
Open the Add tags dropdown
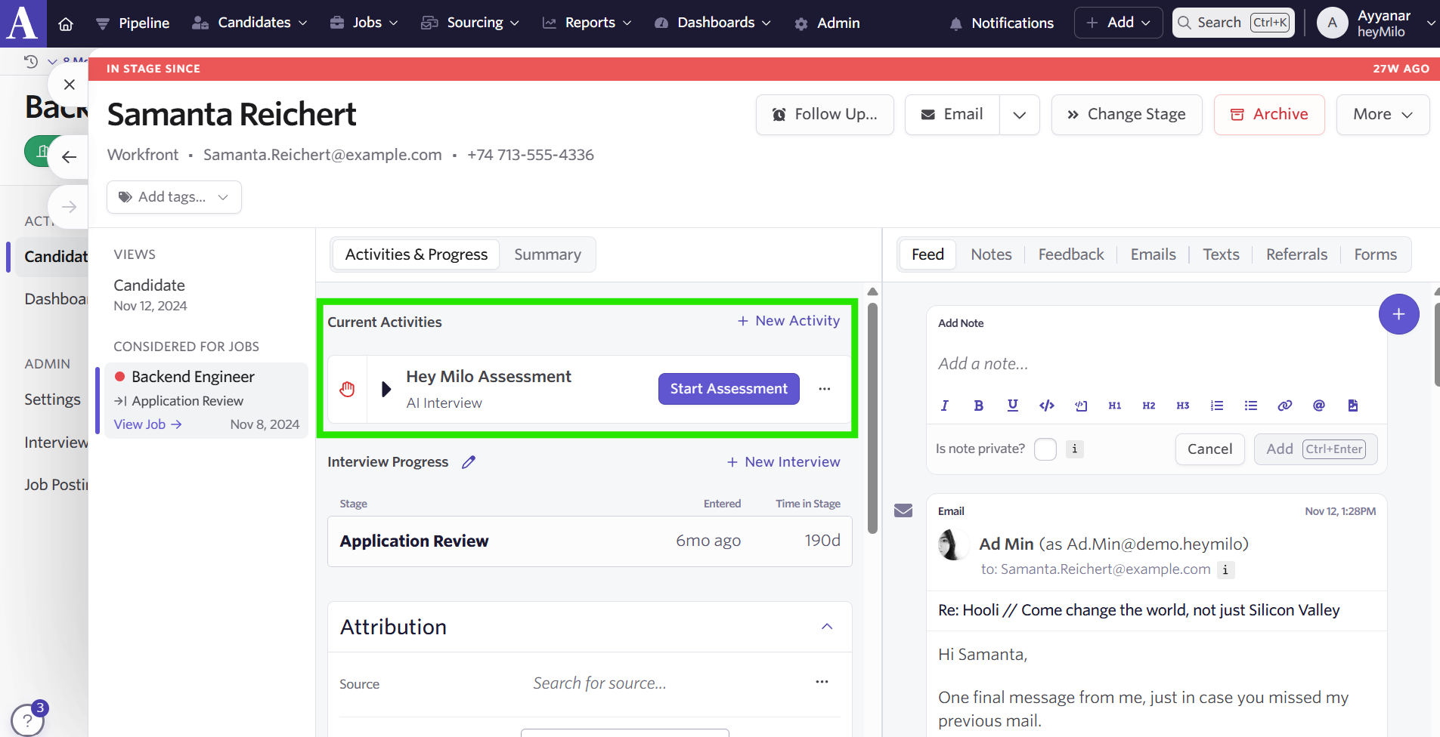coord(174,197)
